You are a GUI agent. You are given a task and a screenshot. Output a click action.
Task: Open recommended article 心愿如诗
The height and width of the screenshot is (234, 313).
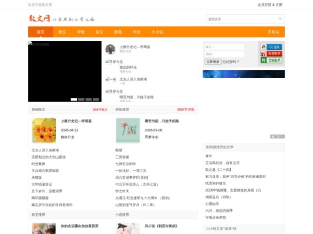(212, 204)
